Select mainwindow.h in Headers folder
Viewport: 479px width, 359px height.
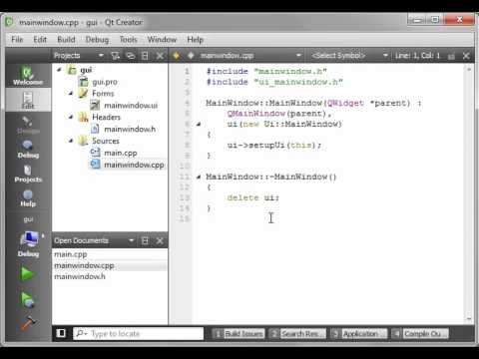(x=130, y=130)
